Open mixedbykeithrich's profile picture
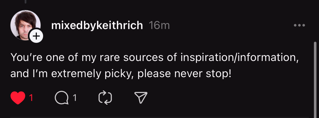 click(x=24, y=25)
